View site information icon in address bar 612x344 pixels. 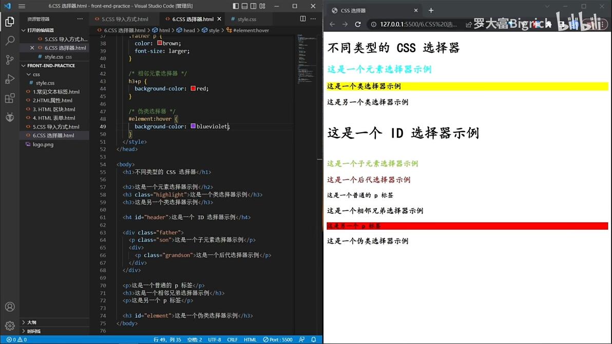(374, 24)
